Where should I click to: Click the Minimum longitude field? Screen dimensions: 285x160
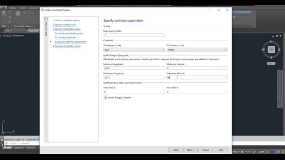point(134,68)
